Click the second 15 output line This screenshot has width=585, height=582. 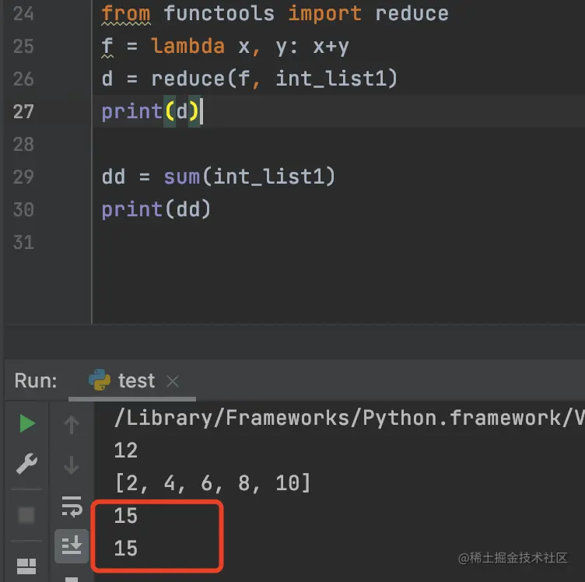pos(126,549)
